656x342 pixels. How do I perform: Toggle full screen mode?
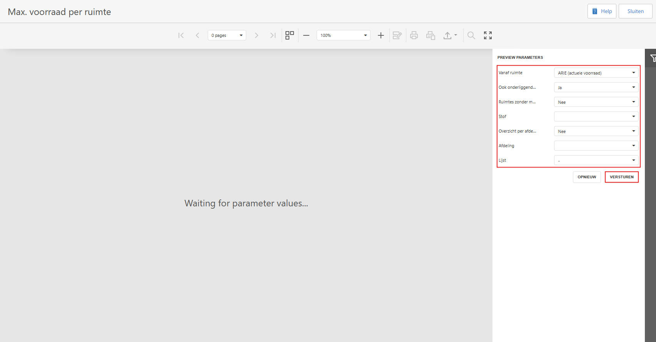pos(488,35)
